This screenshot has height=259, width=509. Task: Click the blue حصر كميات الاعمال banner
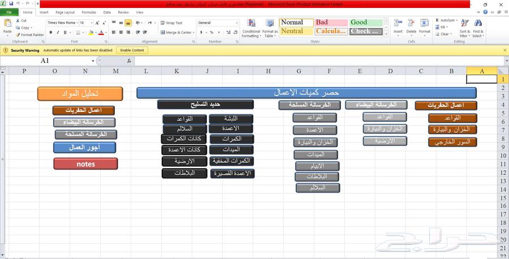[x=307, y=93]
